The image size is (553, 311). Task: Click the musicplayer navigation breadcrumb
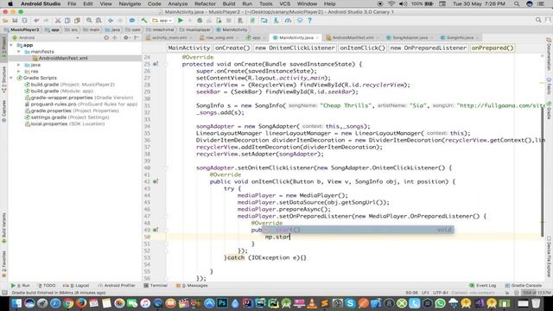pyautogui.click(x=195, y=29)
